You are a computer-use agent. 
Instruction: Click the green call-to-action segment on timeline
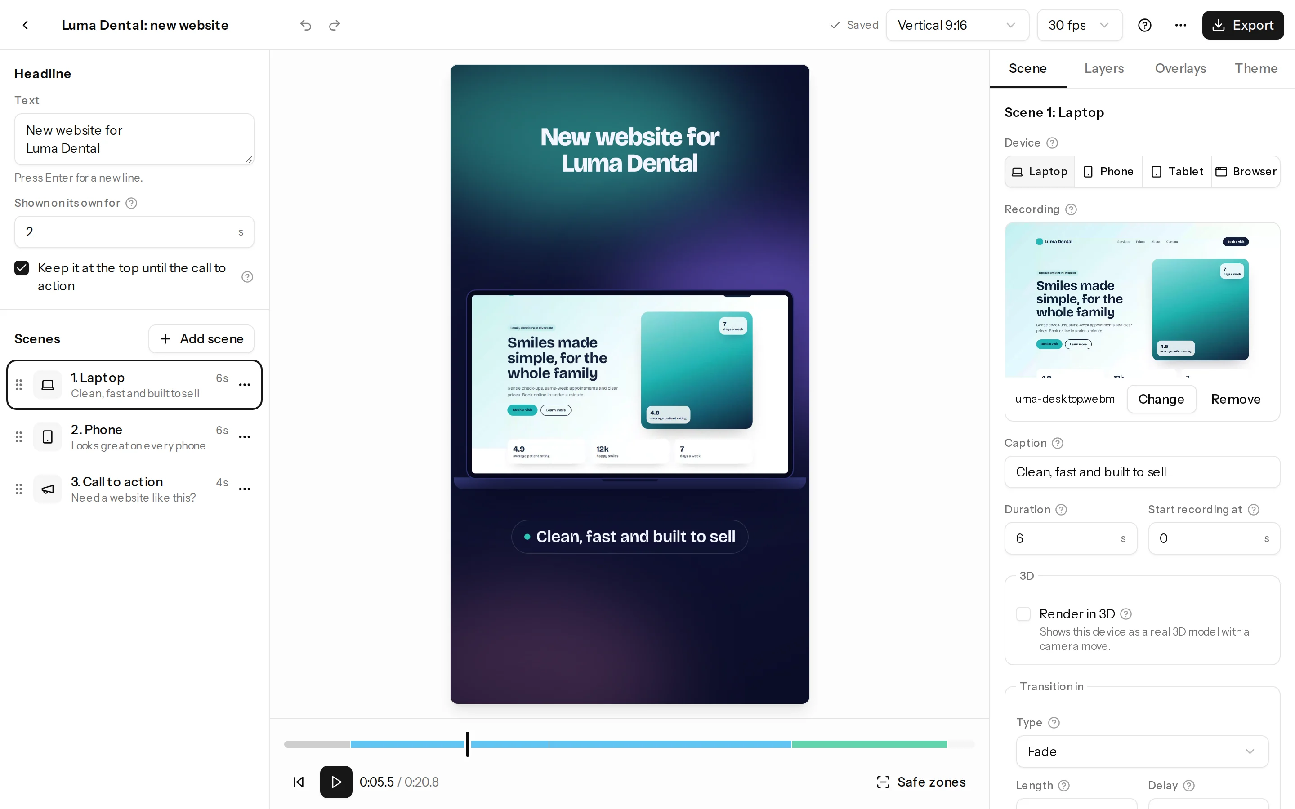tap(869, 744)
